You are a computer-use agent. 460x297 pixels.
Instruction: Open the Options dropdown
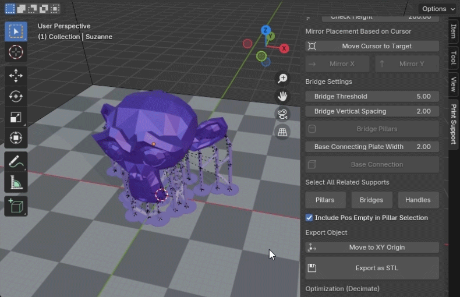point(438,9)
